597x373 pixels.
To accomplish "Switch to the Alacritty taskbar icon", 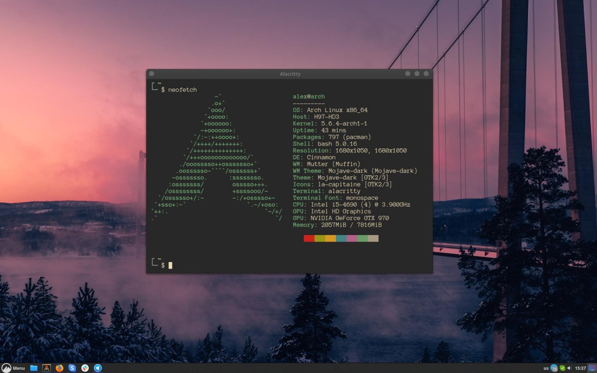I will pos(47,368).
